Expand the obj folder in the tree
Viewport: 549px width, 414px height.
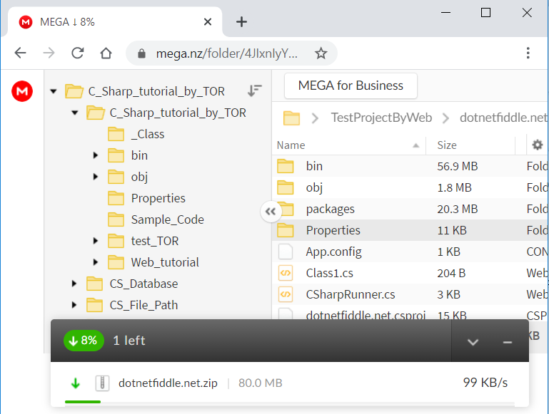(x=95, y=177)
